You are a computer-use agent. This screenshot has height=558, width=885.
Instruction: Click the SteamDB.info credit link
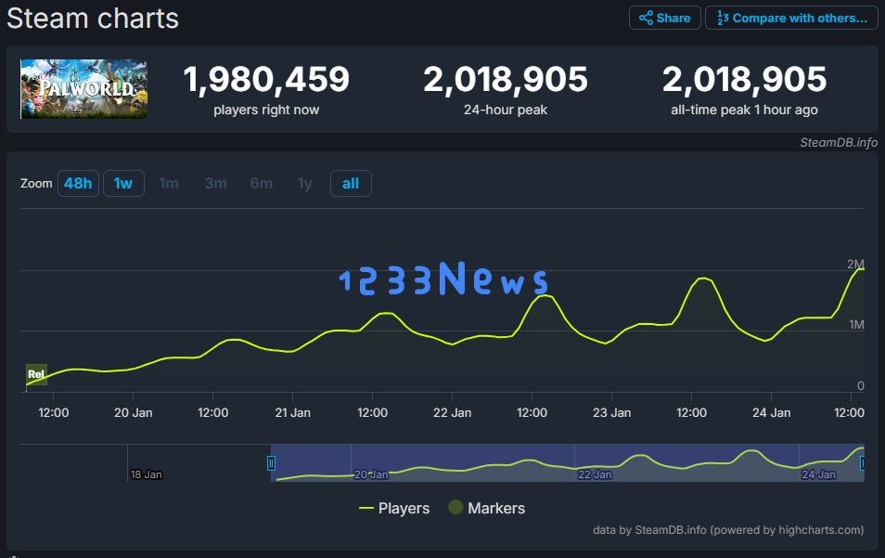839,142
